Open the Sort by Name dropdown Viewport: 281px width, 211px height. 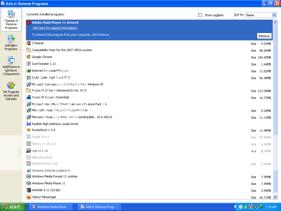[x=261, y=15]
